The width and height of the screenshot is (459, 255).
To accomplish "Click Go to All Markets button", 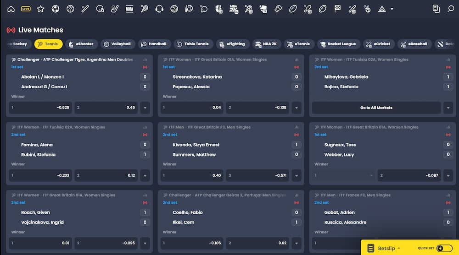I will click(x=376, y=108).
